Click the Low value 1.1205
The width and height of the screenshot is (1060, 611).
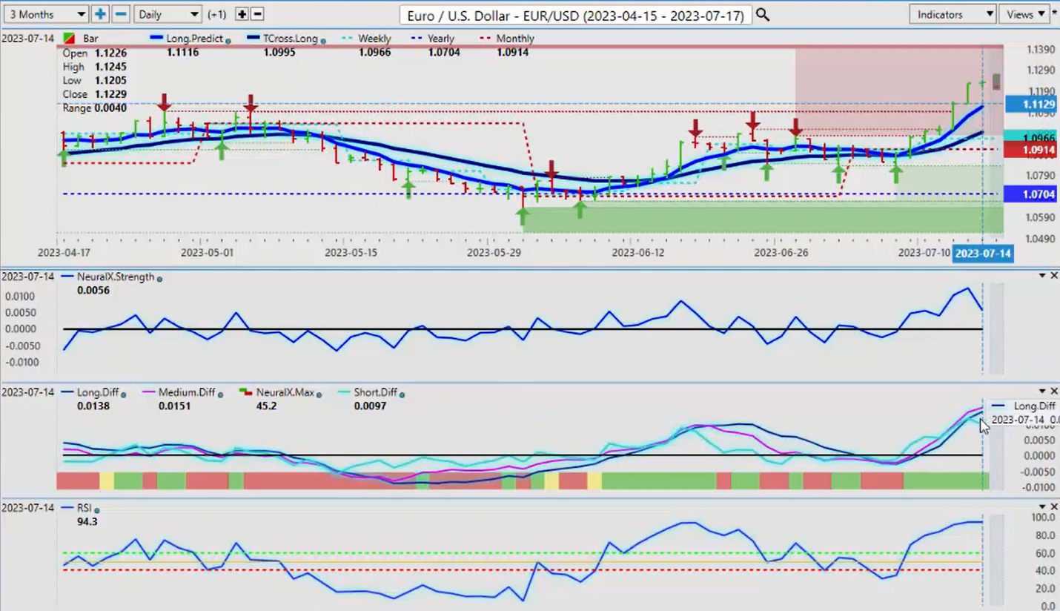(110, 81)
